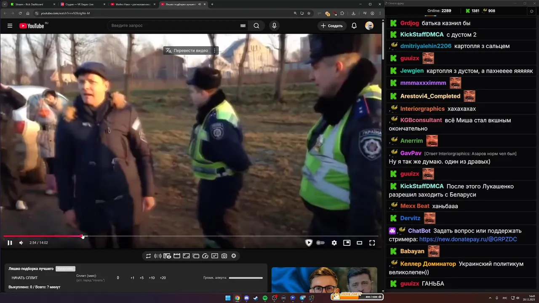Click the pop-out player icon with dashed frame

point(196,256)
